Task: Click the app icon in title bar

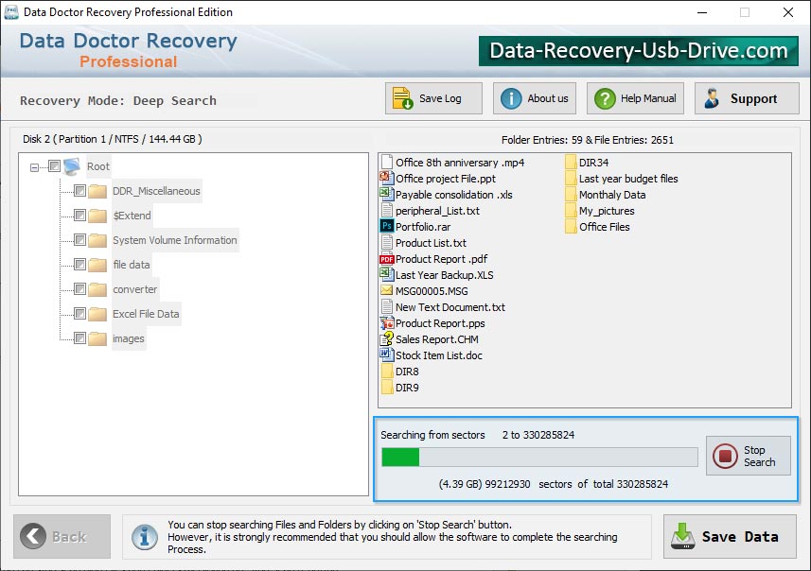Action: (x=10, y=12)
